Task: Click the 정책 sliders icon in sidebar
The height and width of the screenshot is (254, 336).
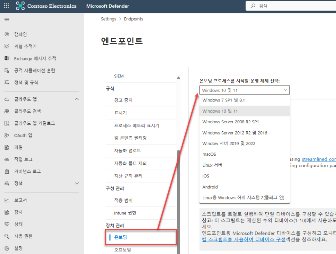Action: [7, 183]
